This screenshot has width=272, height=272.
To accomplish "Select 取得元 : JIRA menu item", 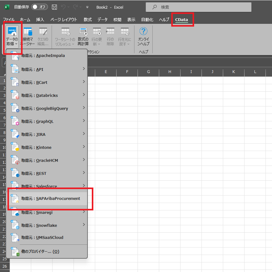I will (47, 134).
